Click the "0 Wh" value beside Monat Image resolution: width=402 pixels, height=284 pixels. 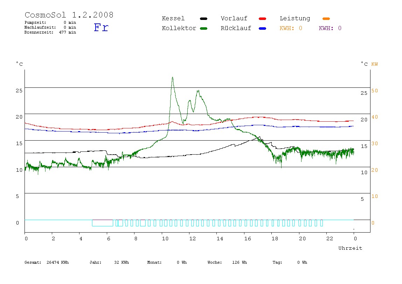[x=182, y=262]
